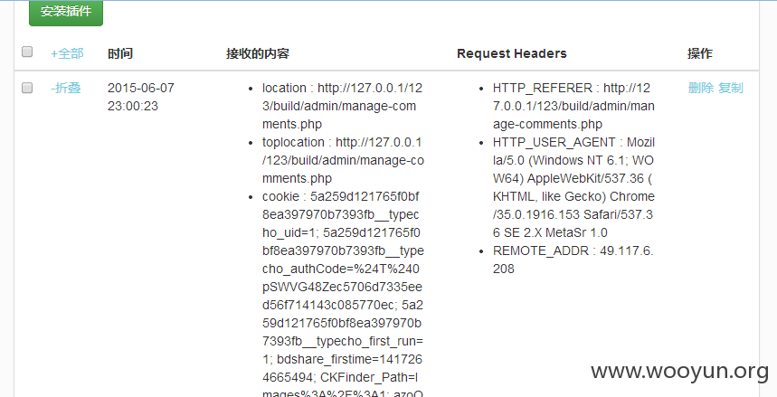Click the green 安装插件 button
The height and width of the screenshot is (397, 777).
[66, 12]
